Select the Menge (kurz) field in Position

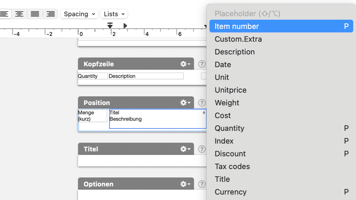click(92, 116)
